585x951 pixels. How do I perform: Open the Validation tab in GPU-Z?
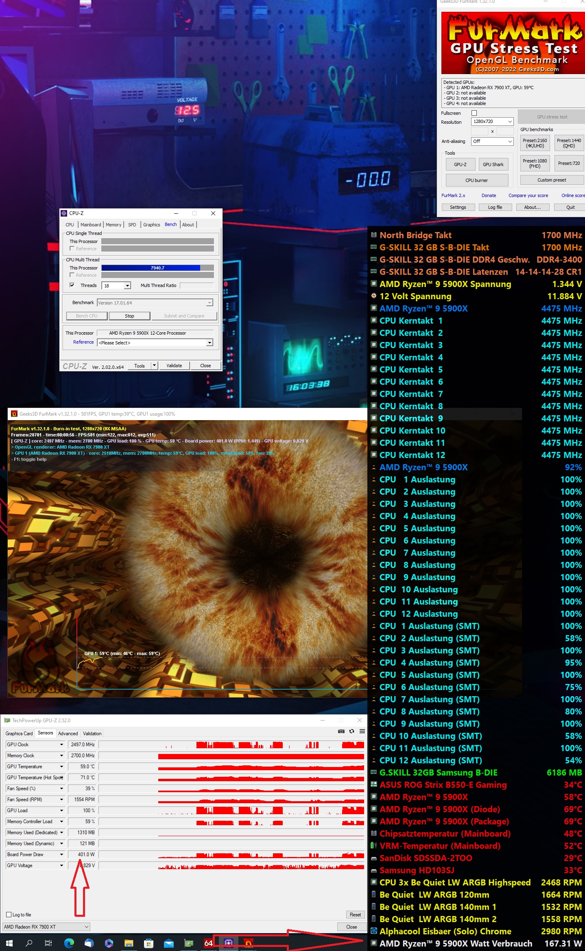[x=92, y=733]
